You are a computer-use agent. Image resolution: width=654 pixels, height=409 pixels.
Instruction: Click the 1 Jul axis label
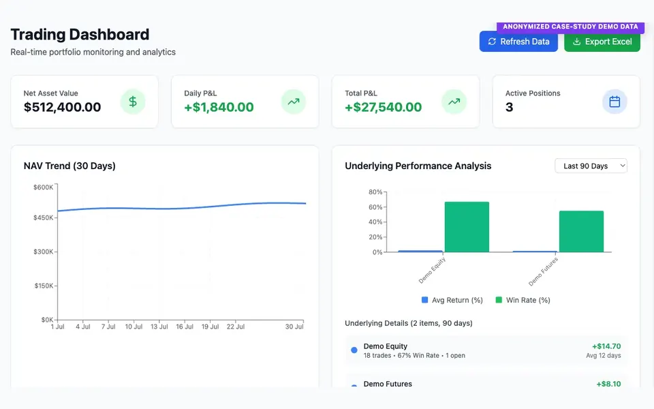(x=57, y=327)
